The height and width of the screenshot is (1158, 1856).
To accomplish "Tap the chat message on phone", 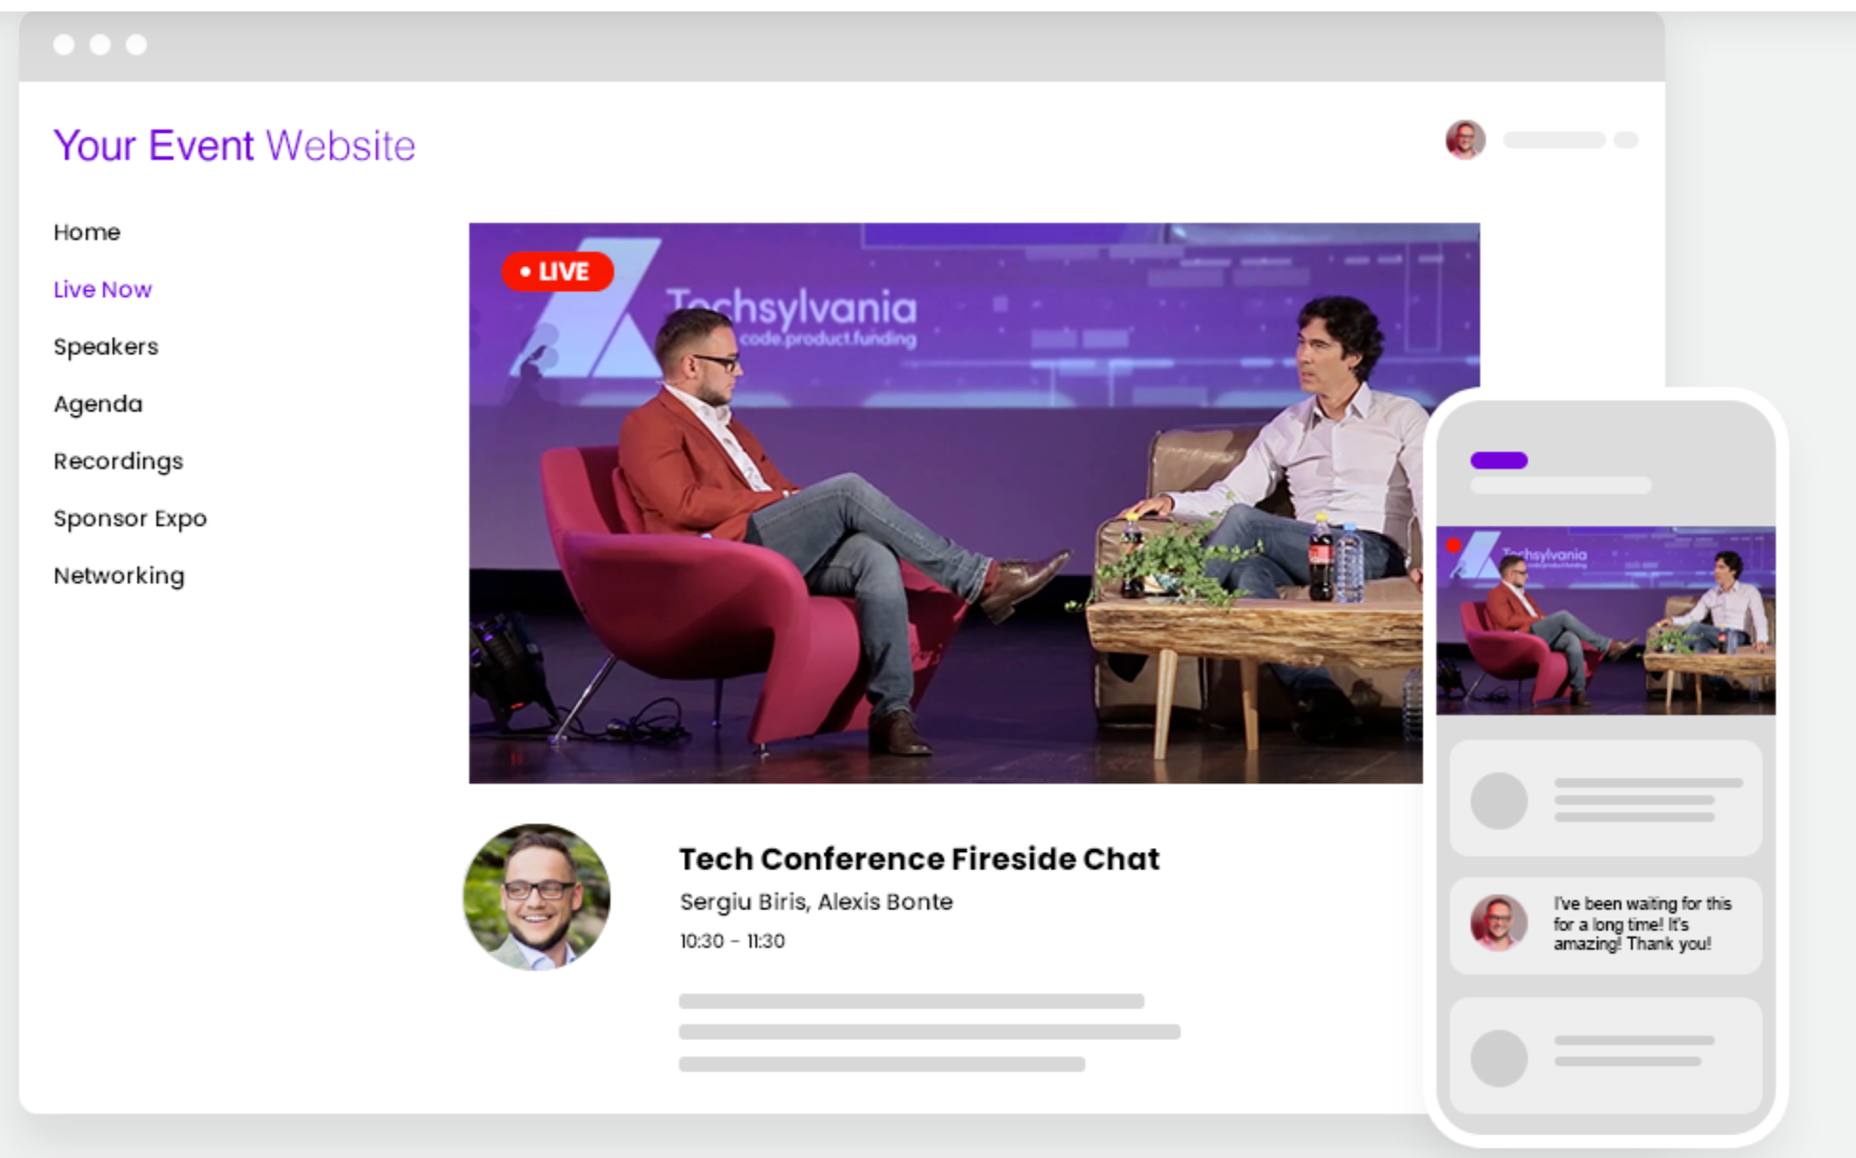I will [x=1640, y=923].
